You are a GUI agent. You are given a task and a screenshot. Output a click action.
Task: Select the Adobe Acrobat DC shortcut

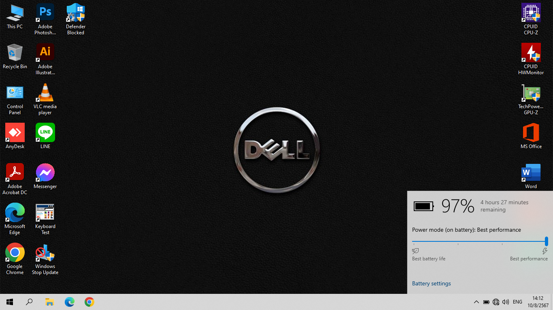tap(15, 179)
